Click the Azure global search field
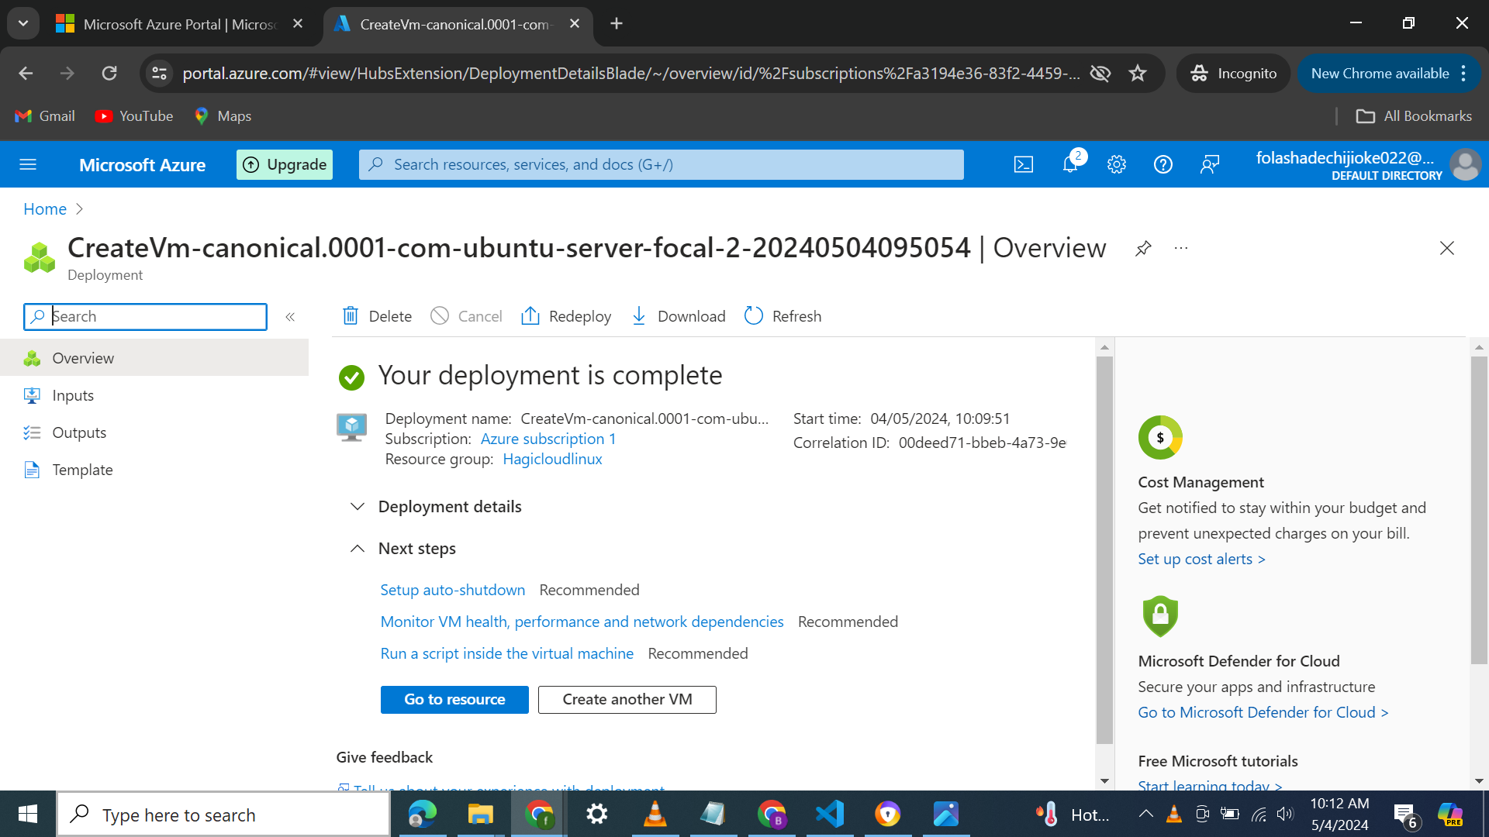 [661, 164]
